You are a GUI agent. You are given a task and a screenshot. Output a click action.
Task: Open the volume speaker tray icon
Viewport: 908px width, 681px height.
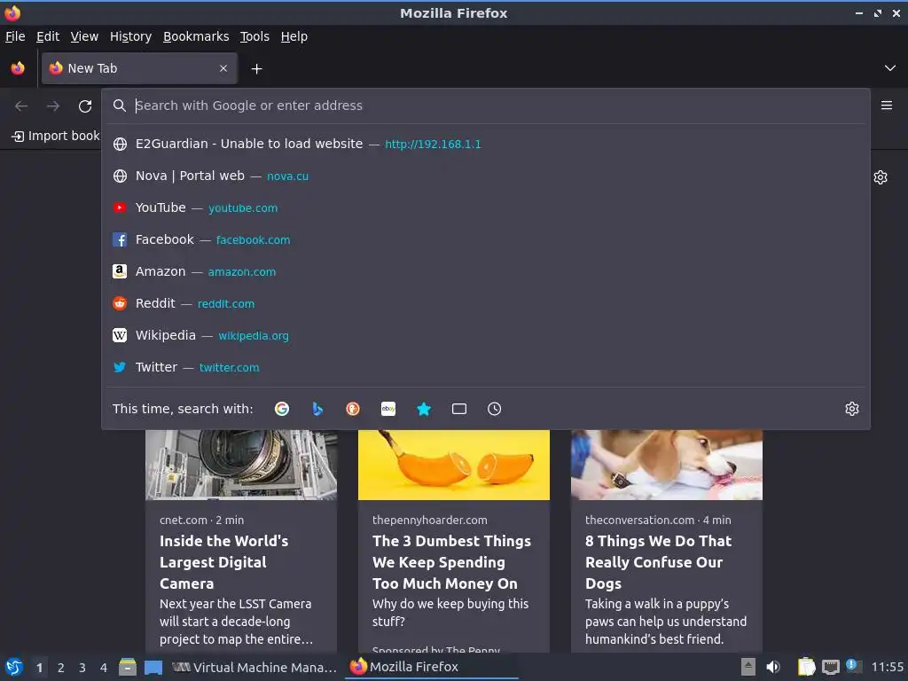[x=773, y=667]
